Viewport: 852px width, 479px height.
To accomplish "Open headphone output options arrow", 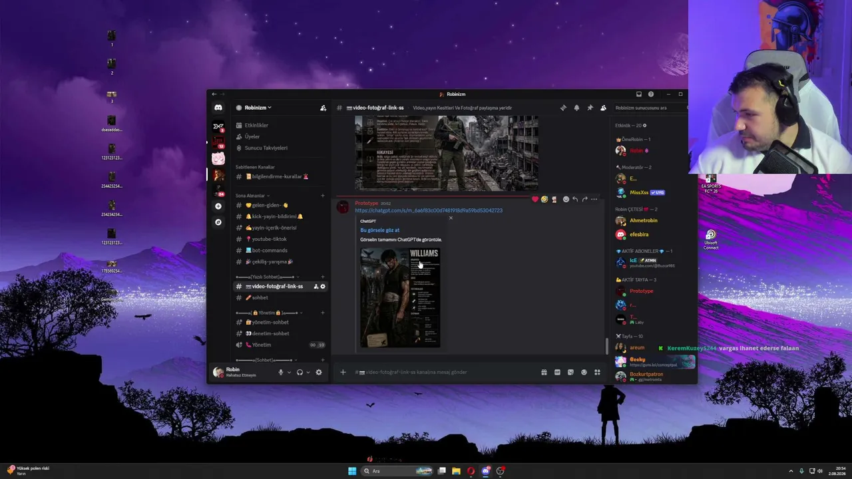I will [308, 373].
